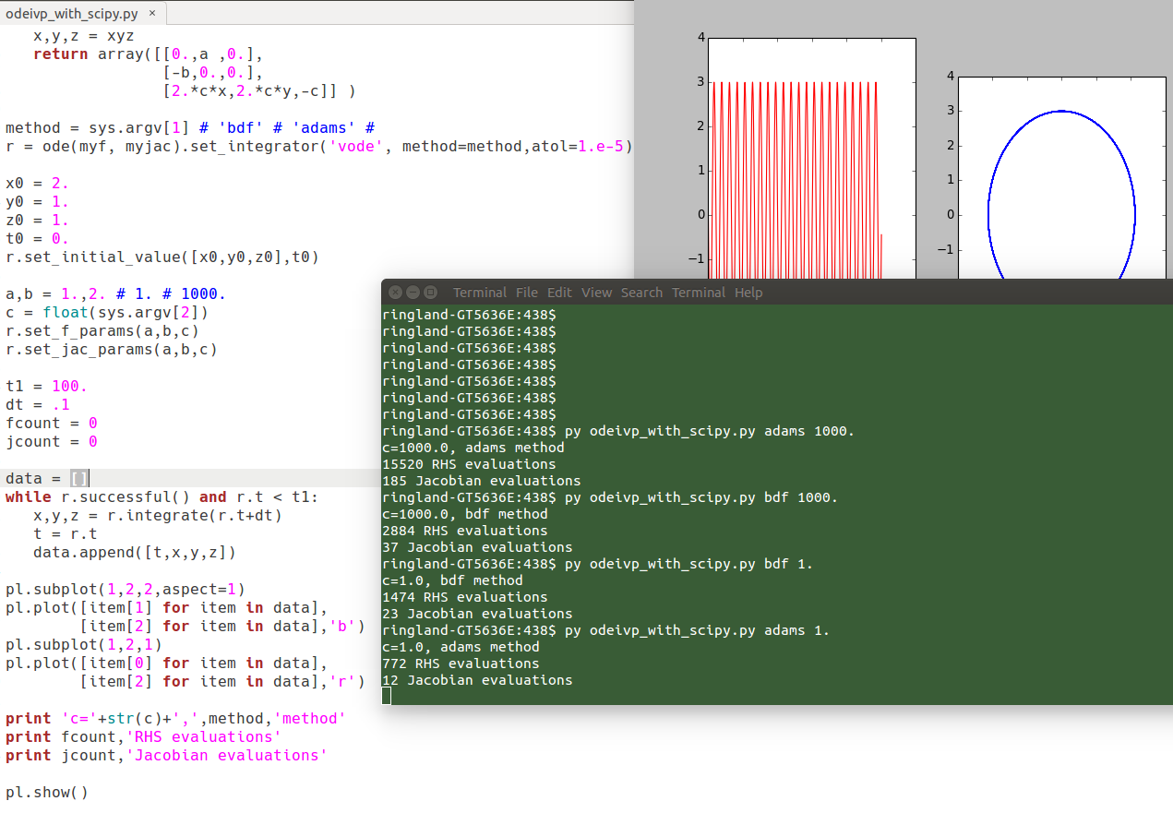Click the 'x0 = 2.' code line

coord(37,184)
